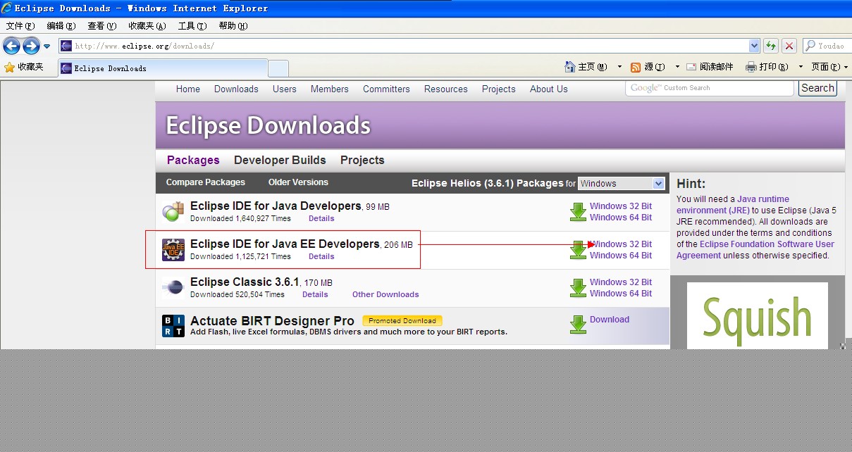Open the Java runtime environment (JRE) link
The image size is (852, 452).
(x=733, y=204)
